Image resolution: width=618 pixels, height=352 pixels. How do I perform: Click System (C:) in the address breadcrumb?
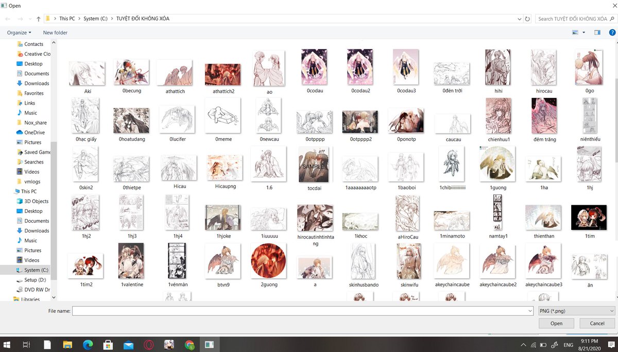(95, 19)
